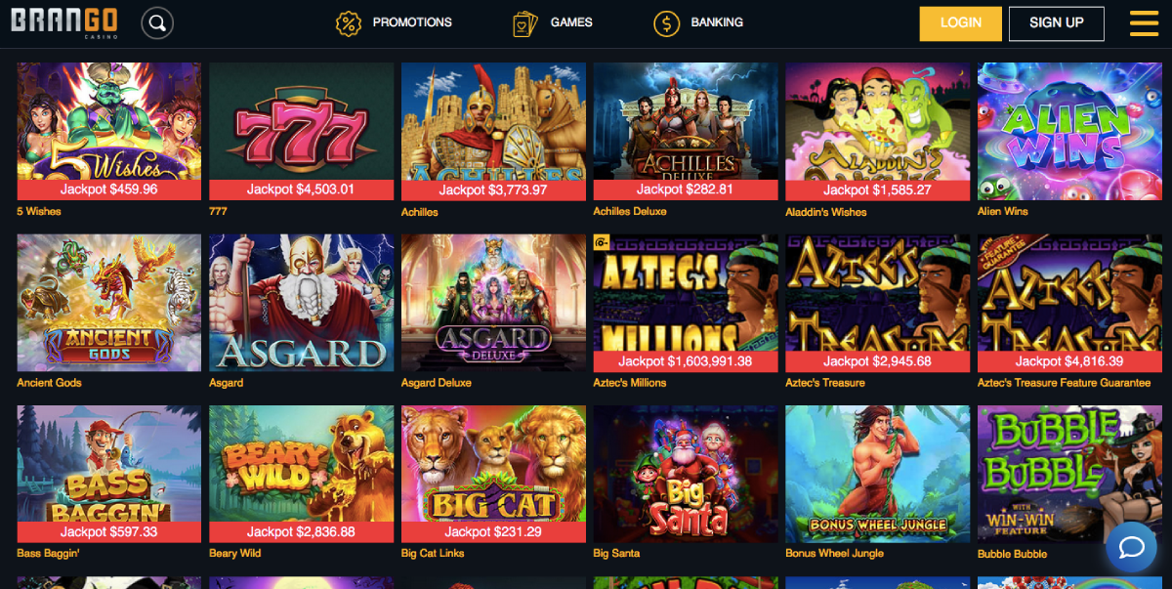Launch the Alien Wins game tile

(x=1069, y=131)
